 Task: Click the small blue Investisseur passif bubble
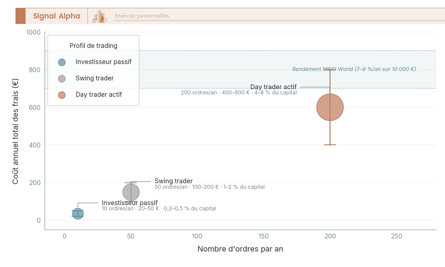[78, 214]
